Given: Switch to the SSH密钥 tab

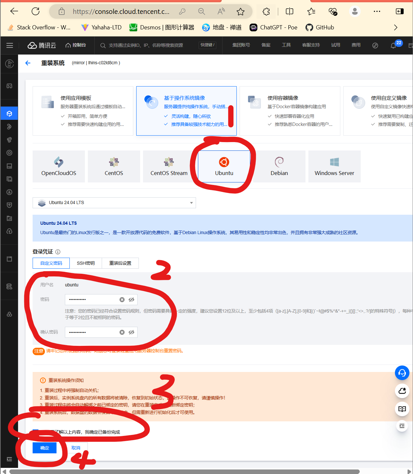Looking at the screenshot, I should (86, 263).
